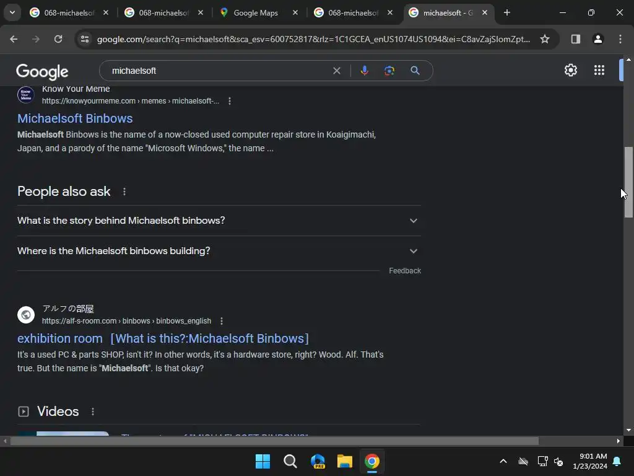Click OneDrive cloud tray icon
The image size is (634, 476).
[x=523, y=461]
